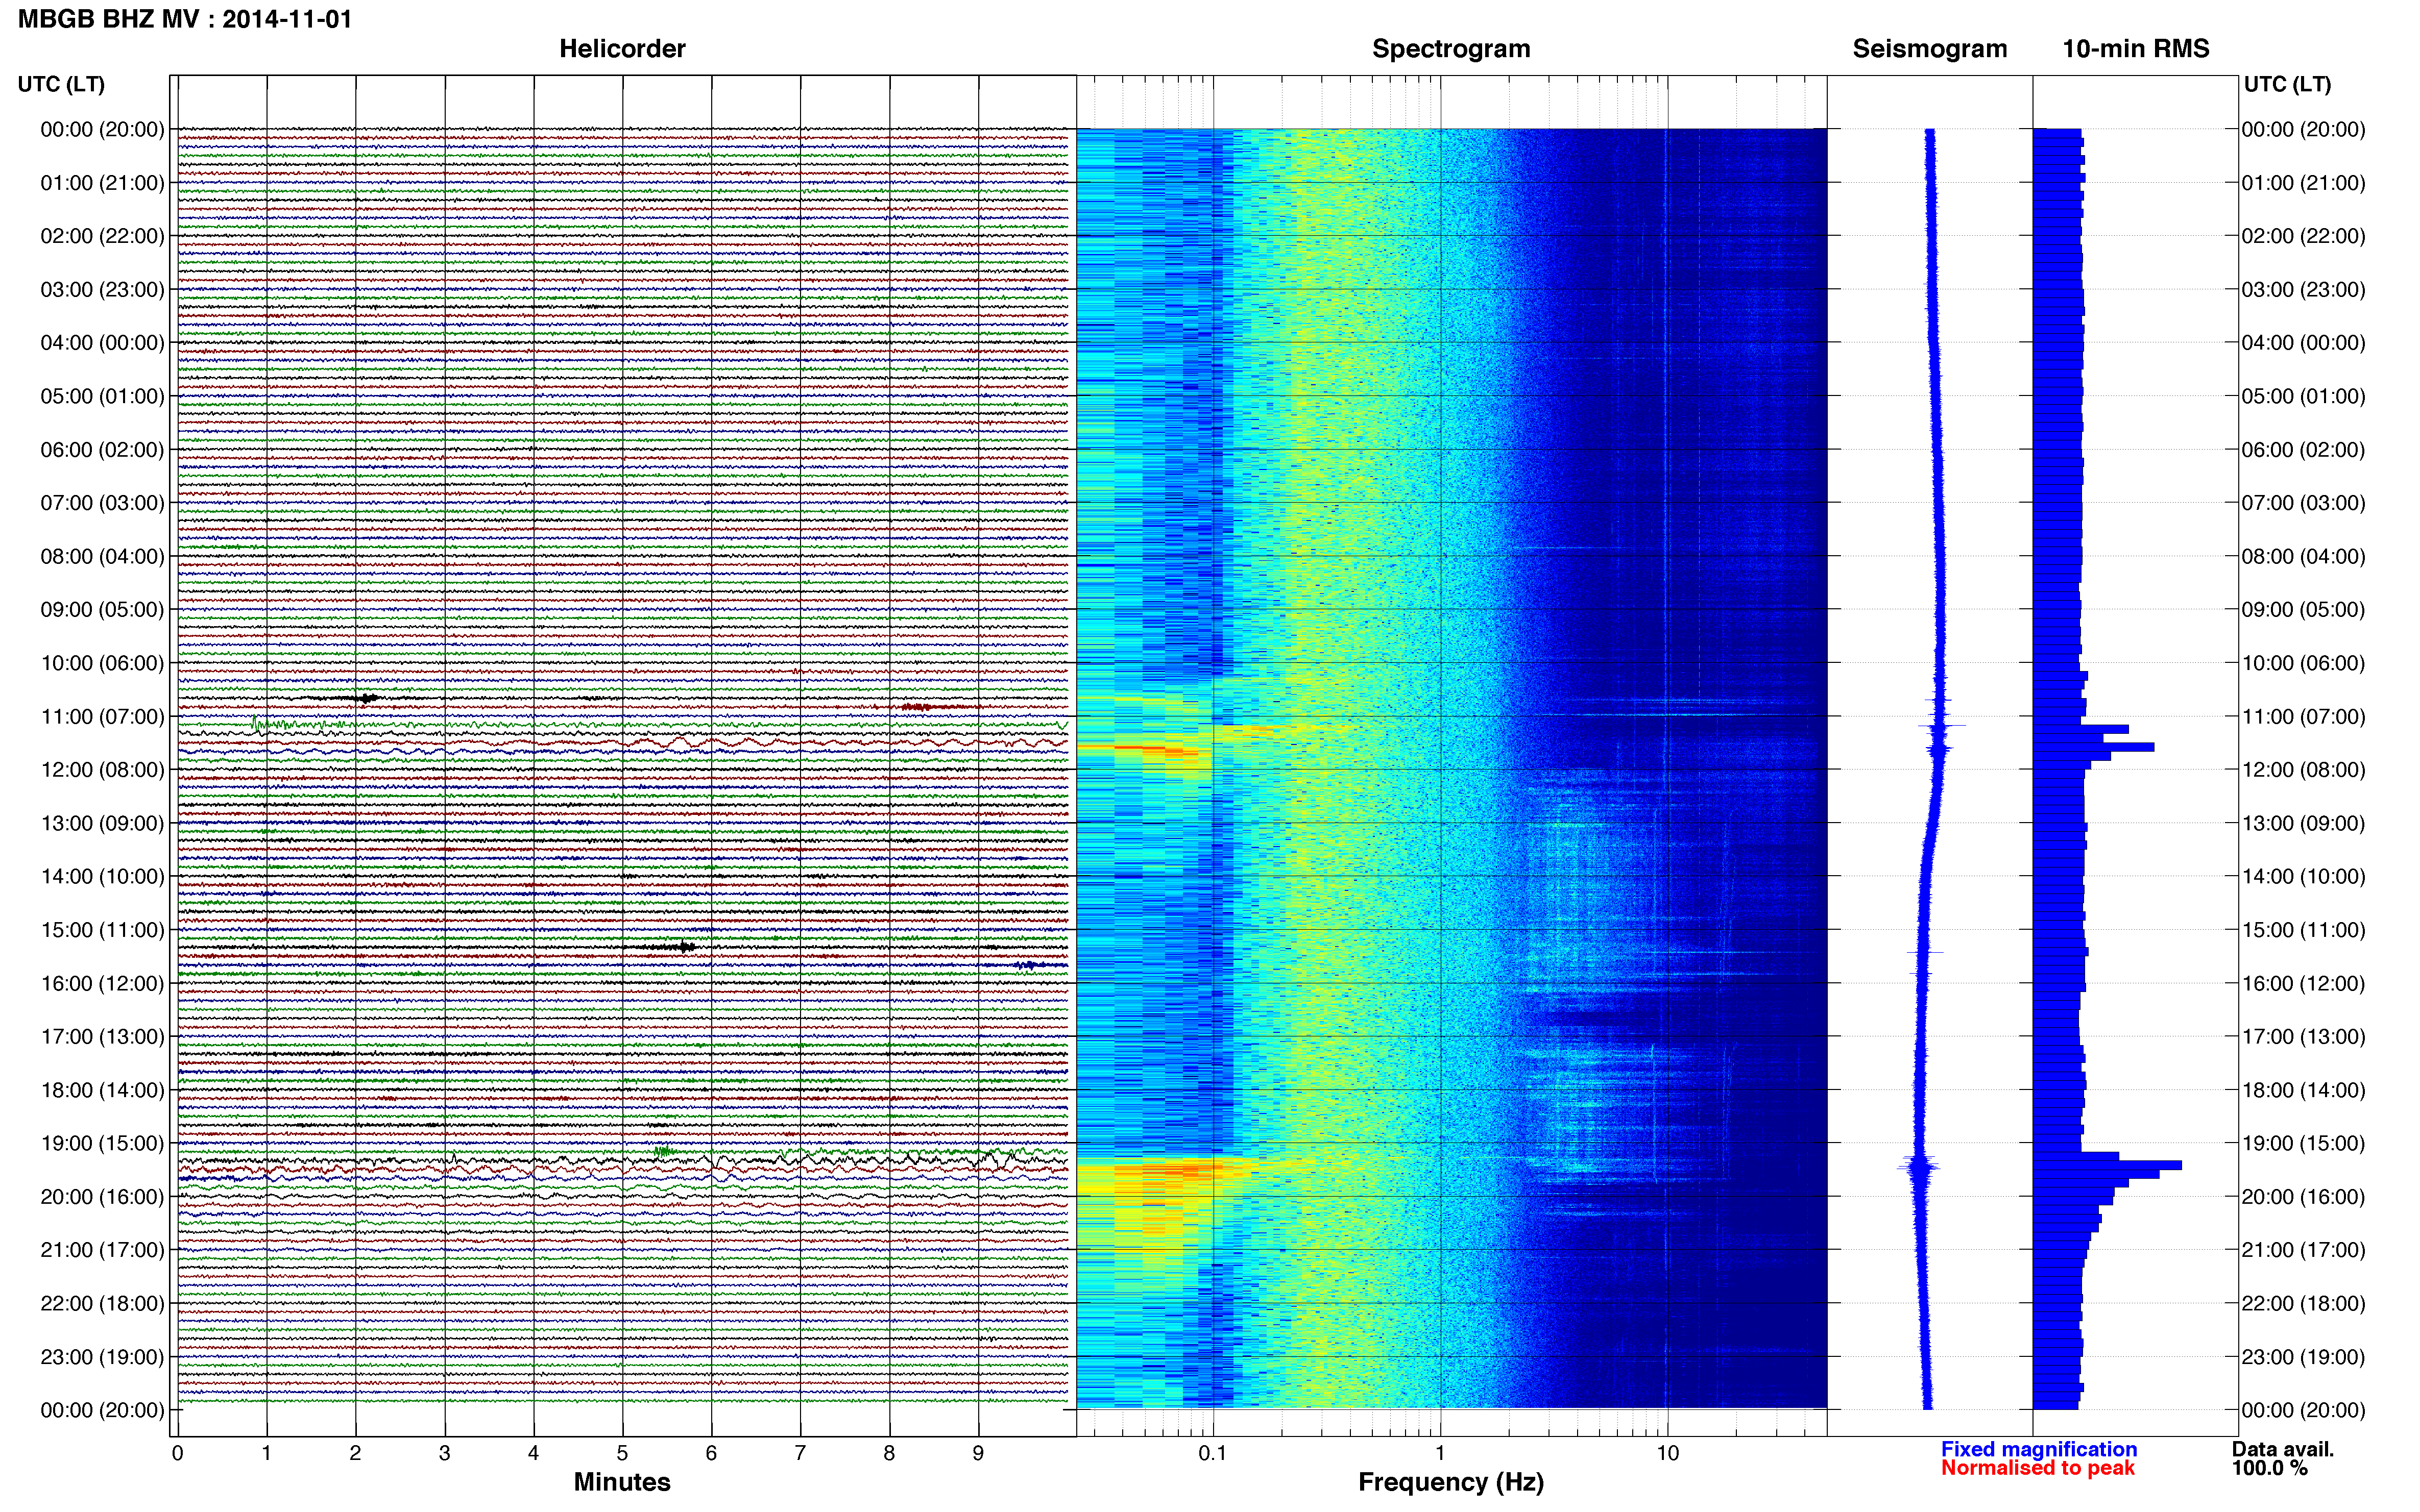Screen dimensions: 2420x1512
Task: Click Helicorder-side time label '17:00 (13:00)'
Action: coord(102,1037)
